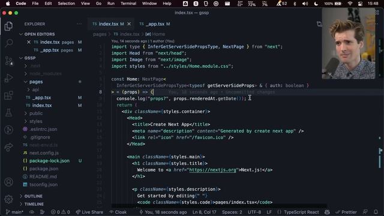Close index.tsx in Open Editors list

[29, 42]
